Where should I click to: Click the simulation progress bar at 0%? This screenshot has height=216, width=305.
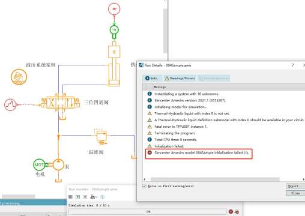[148, 212]
